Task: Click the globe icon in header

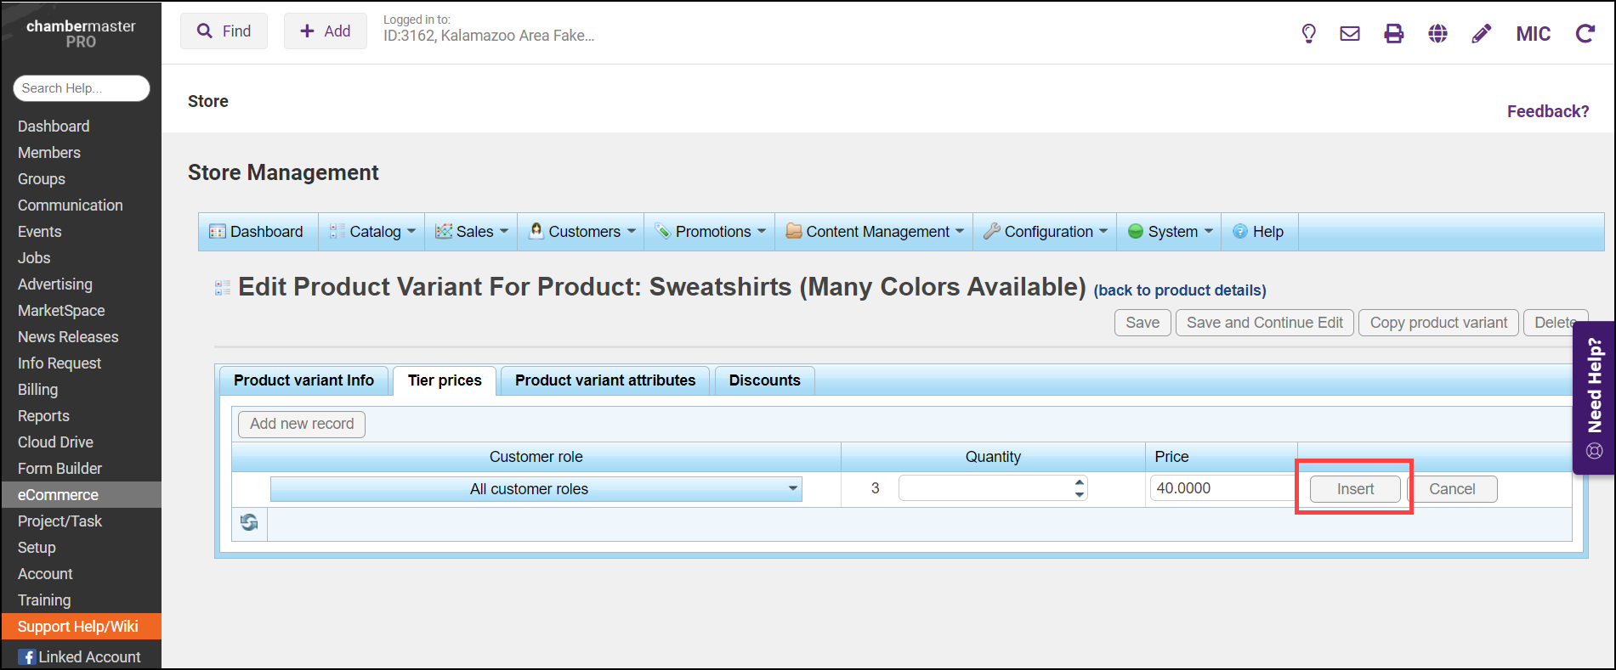Action: pyautogui.click(x=1437, y=34)
